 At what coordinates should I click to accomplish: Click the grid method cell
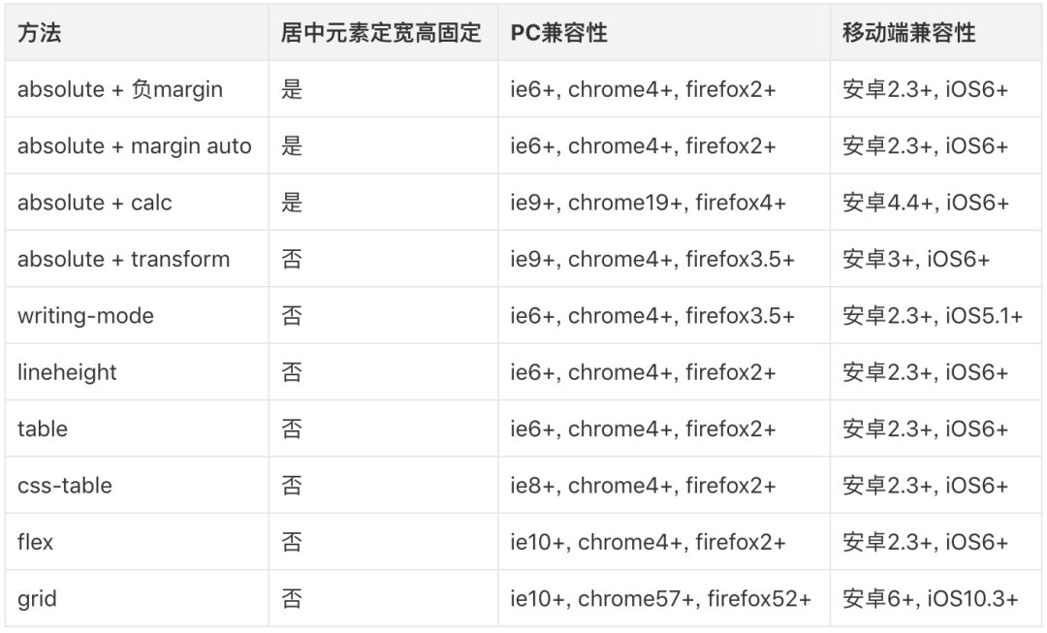tap(137, 598)
